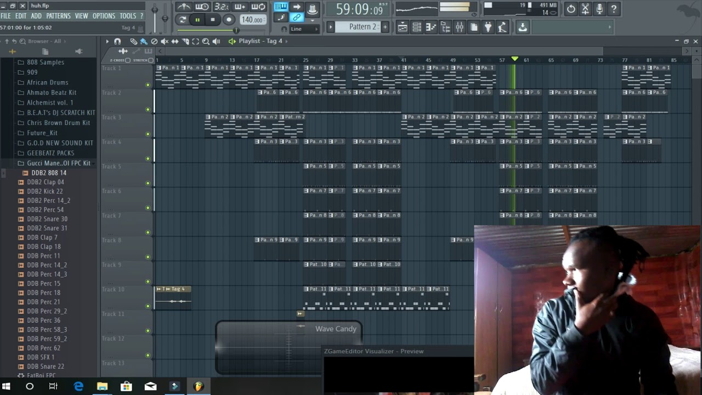This screenshot has height=395, width=702.
Task: Click the record button
Action: 229,20
